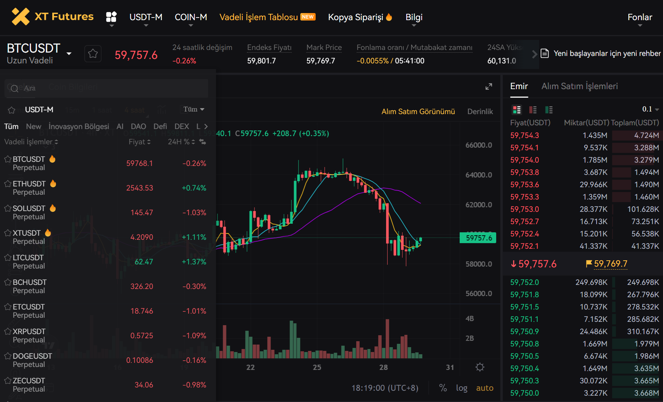The height and width of the screenshot is (402, 663).
Task: Select the combined order book layout icon
Action: point(517,110)
